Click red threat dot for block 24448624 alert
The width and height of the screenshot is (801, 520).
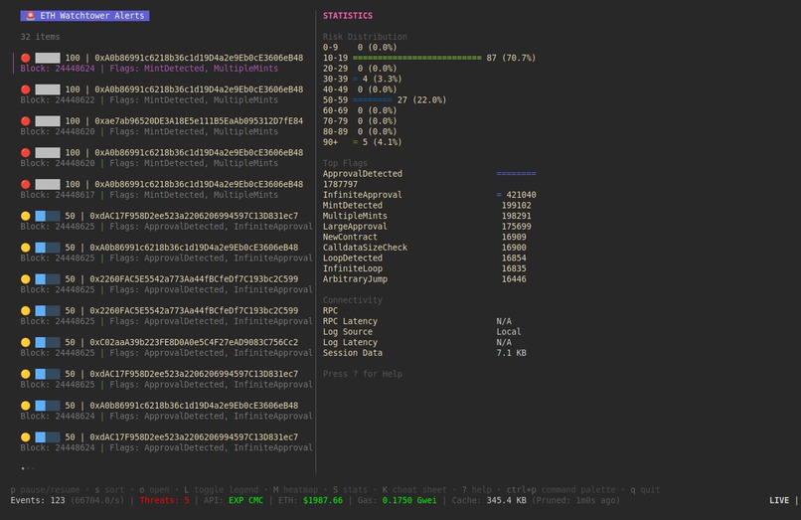click(x=26, y=58)
